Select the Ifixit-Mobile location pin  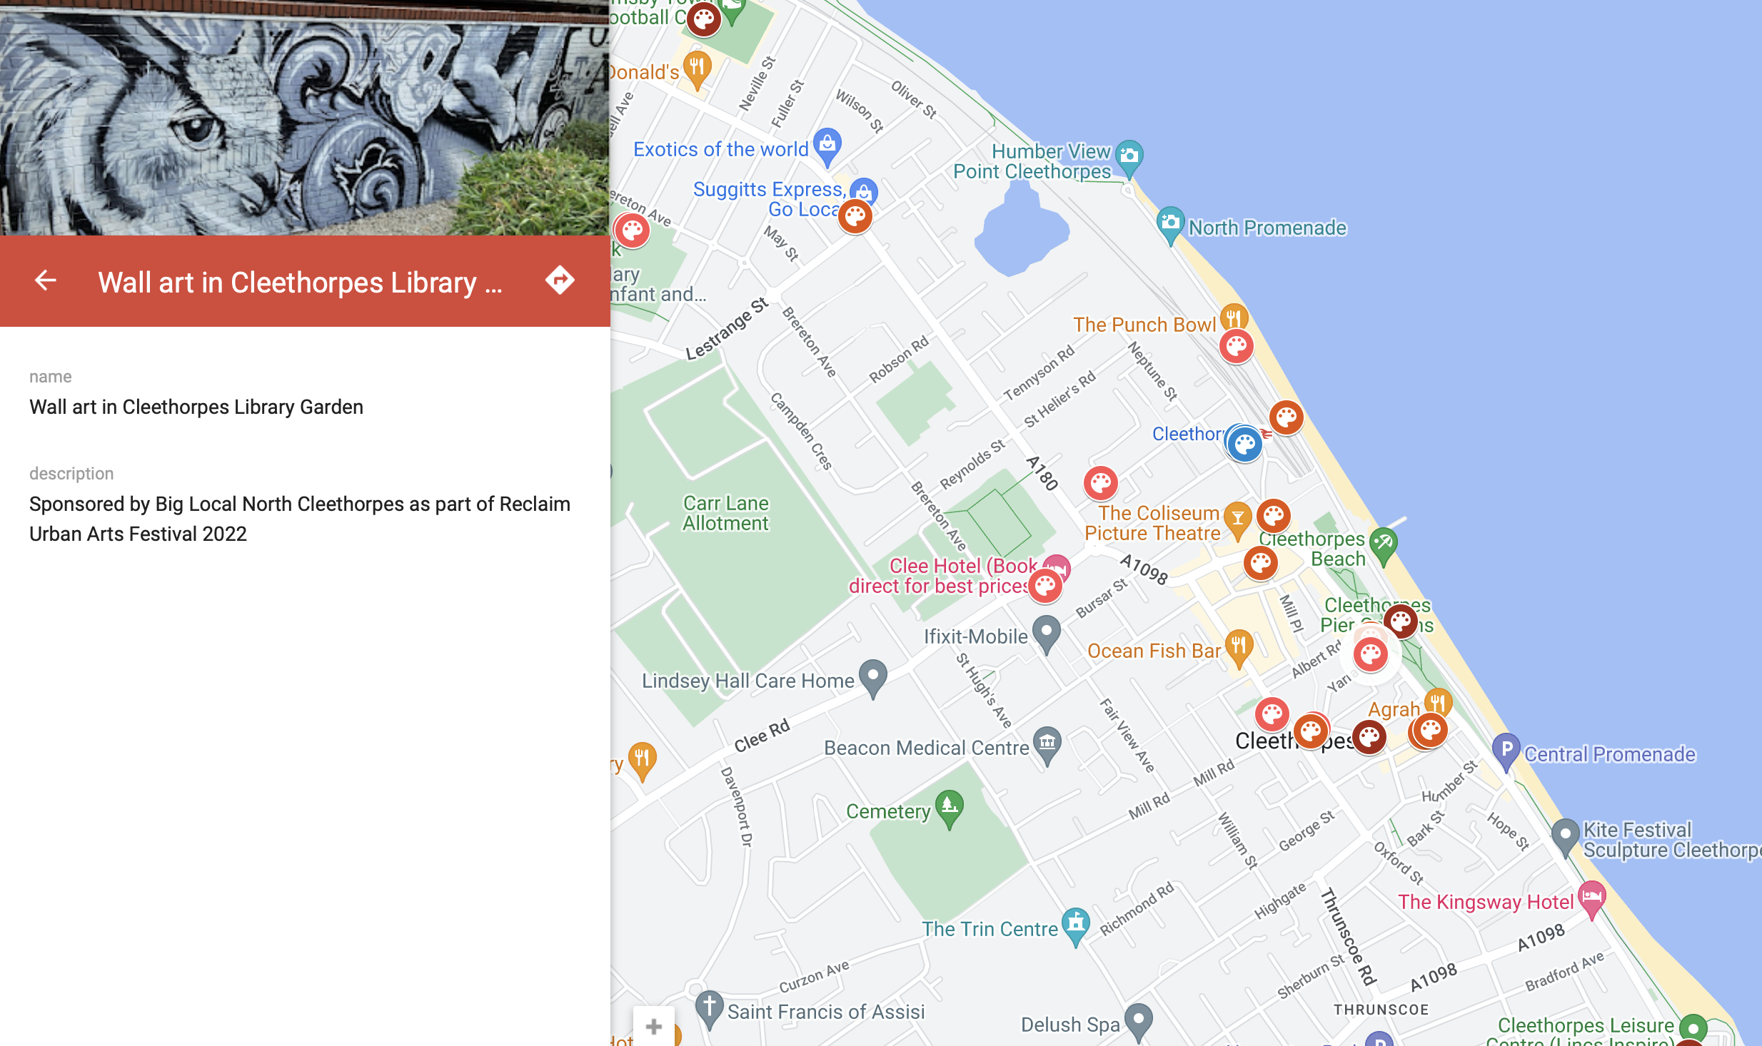(x=1047, y=632)
